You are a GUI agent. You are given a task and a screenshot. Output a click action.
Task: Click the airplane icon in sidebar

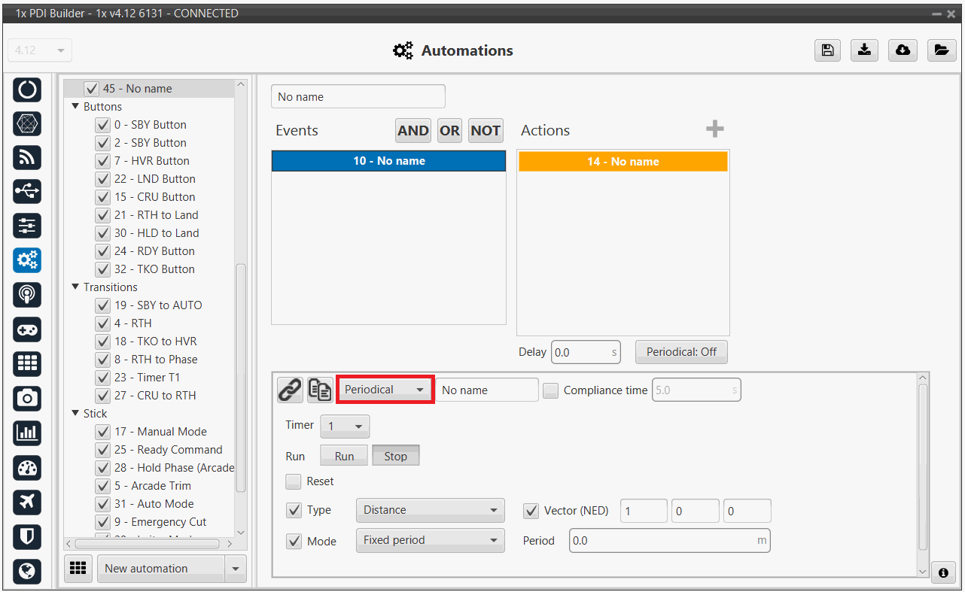coord(27,502)
